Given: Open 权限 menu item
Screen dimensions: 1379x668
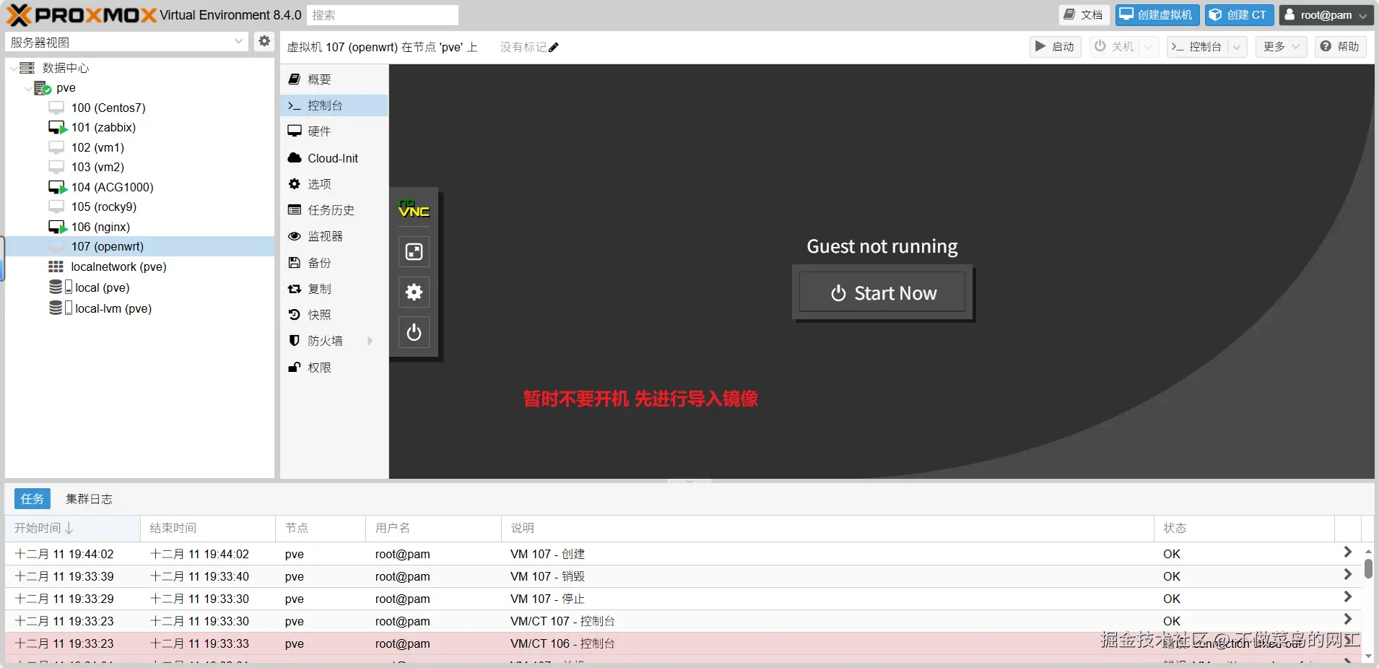Looking at the screenshot, I should [x=334, y=368].
